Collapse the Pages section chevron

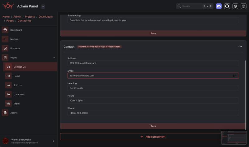pos(54,58)
